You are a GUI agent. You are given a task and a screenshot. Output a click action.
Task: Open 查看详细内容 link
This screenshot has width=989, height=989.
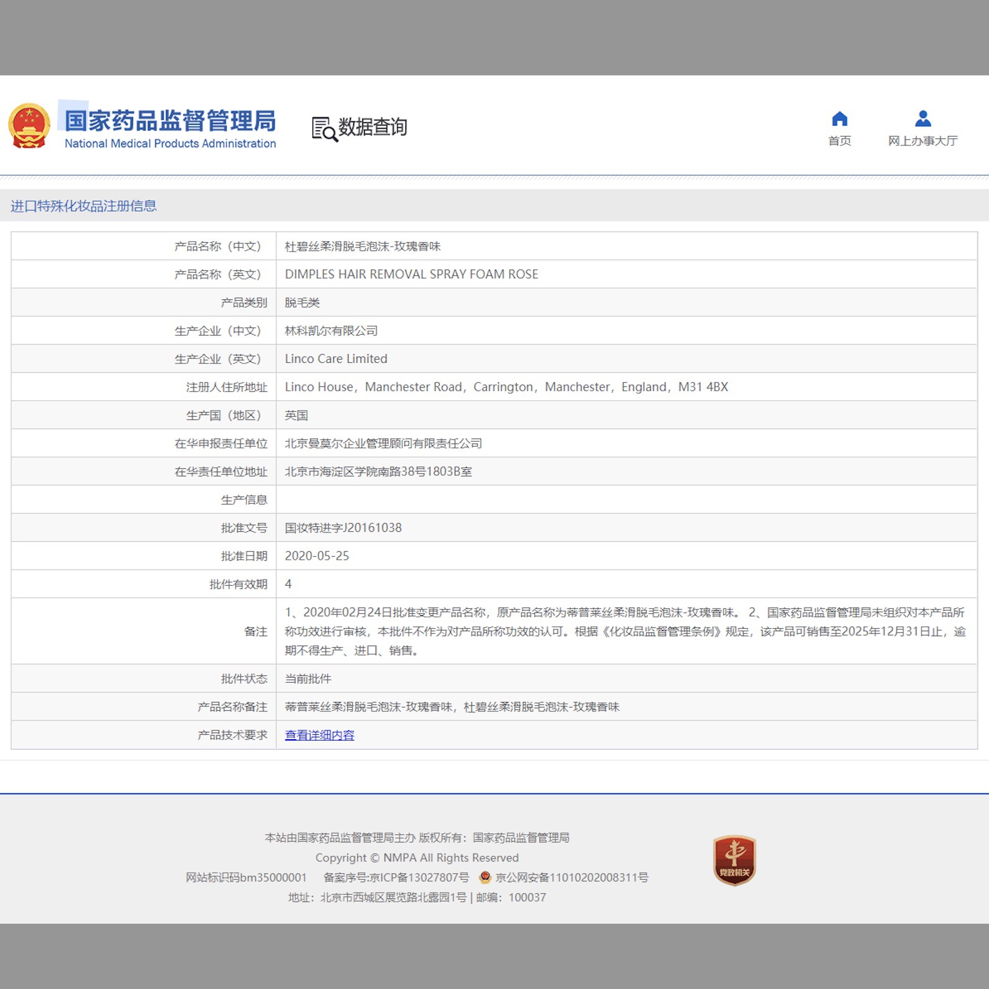[x=319, y=735]
